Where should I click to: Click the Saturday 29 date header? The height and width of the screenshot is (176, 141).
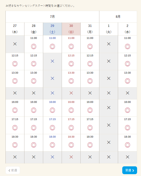(52, 29)
